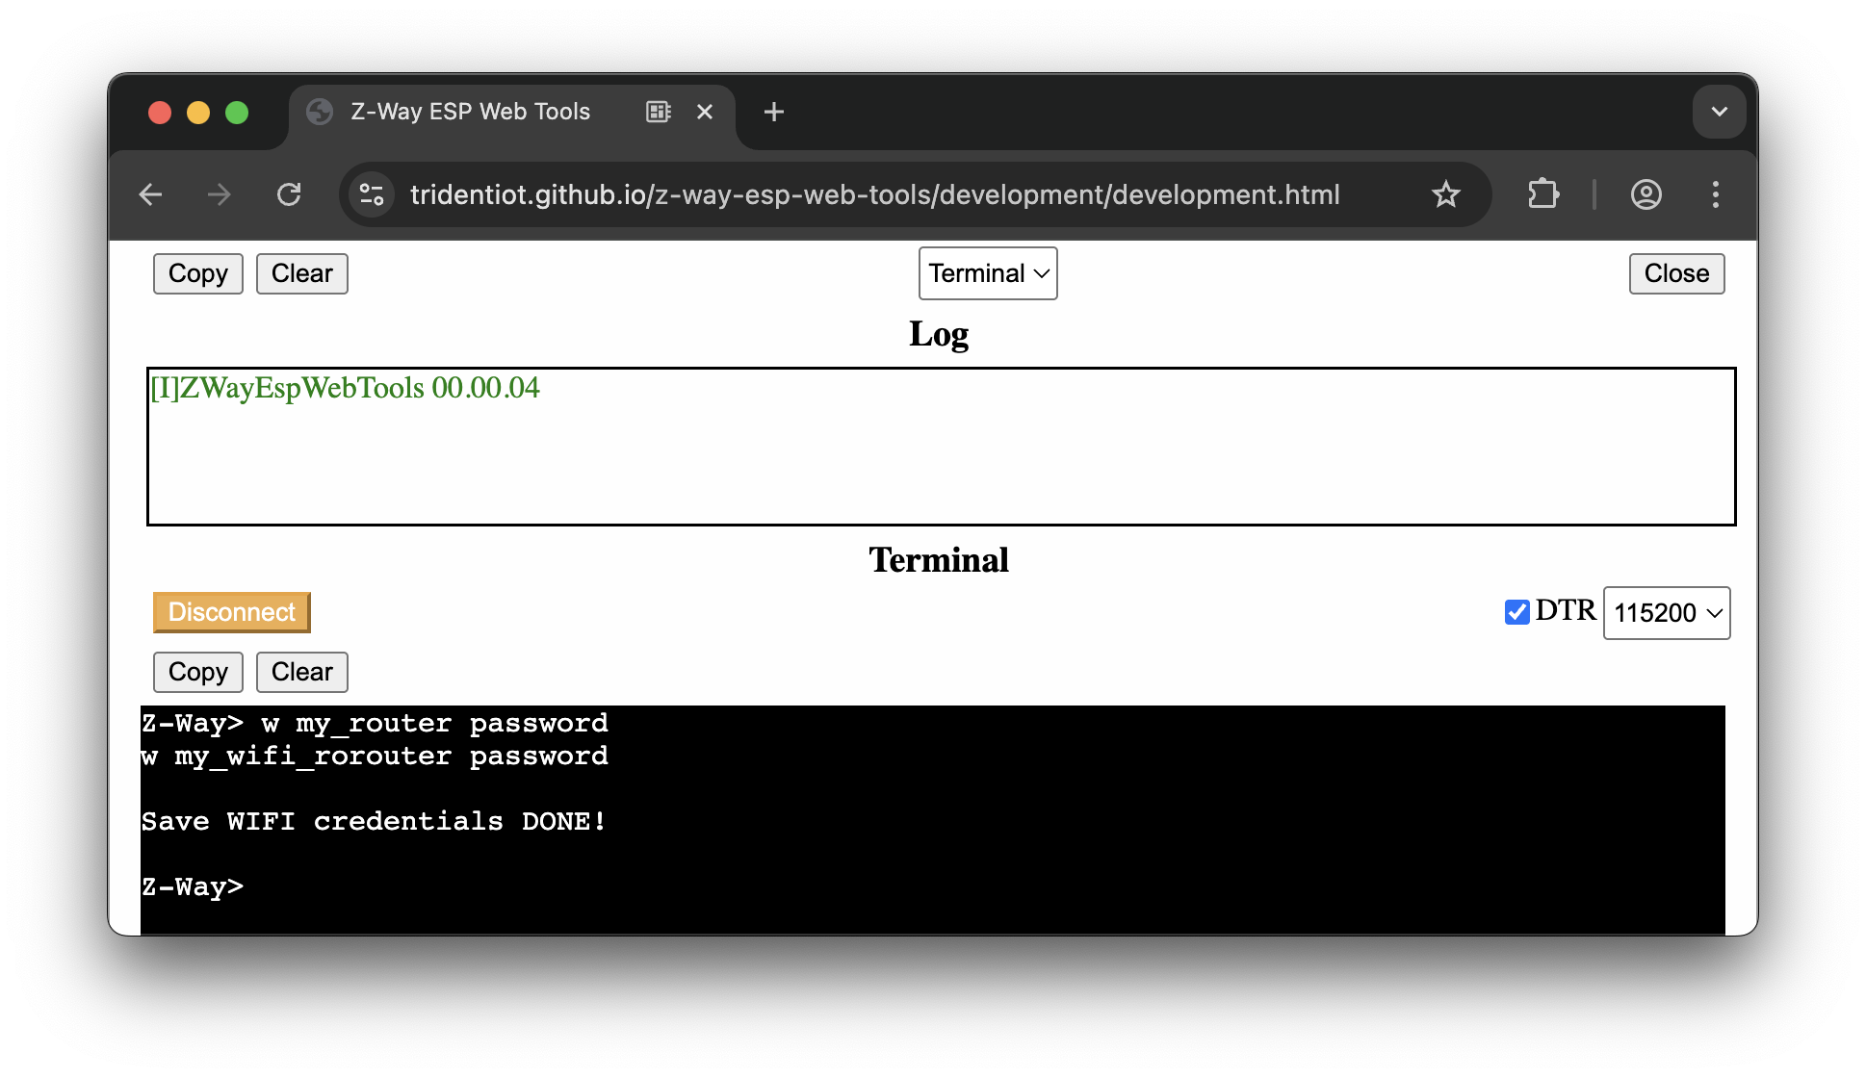Image resolution: width=1866 pixels, height=1078 pixels.
Task: Open the Chrome profile icon
Action: [x=1646, y=195]
